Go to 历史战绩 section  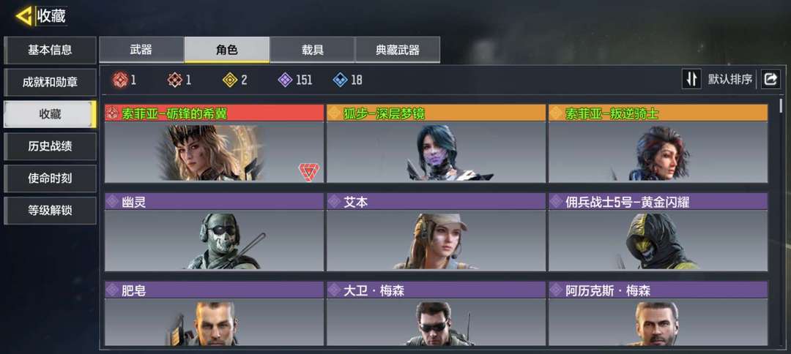click(50, 146)
